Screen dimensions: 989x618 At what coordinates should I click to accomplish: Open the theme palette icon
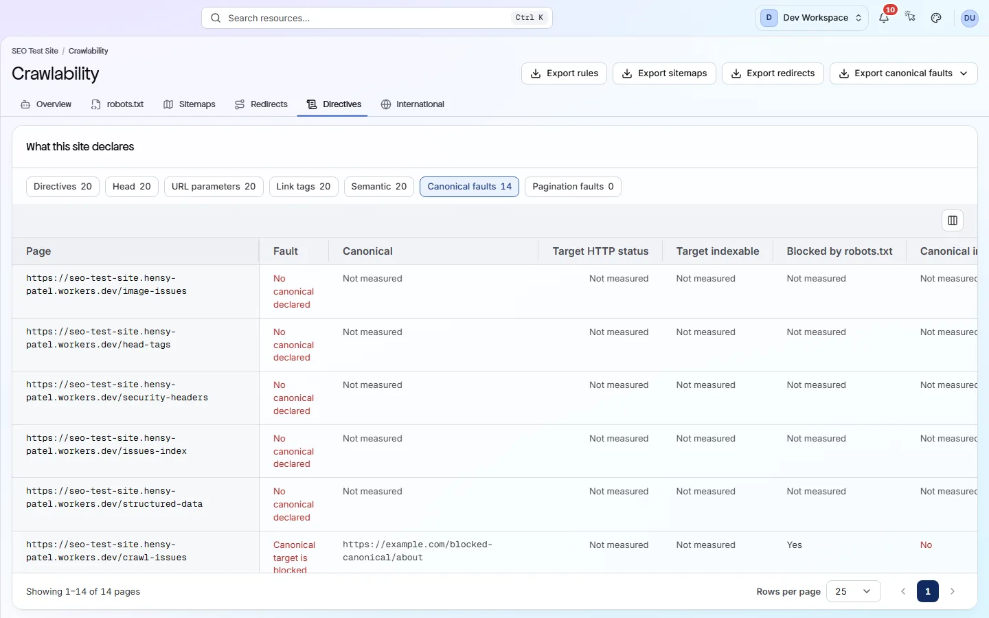pyautogui.click(x=936, y=18)
